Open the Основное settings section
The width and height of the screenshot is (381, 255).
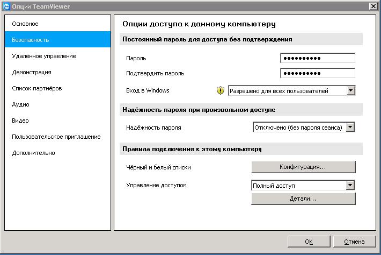click(x=57, y=24)
